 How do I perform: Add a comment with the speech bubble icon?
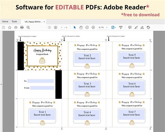pyautogui.click(x=130, y=28)
